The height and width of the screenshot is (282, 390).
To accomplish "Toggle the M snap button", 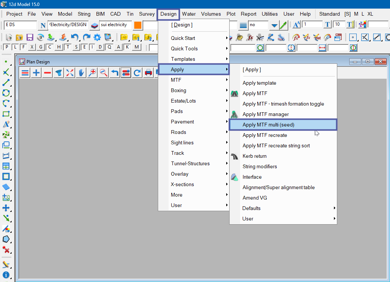I will [x=136, y=47].
